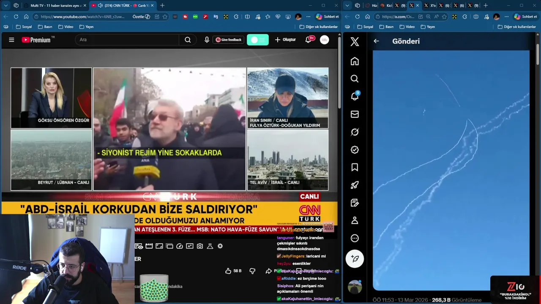
Task: Click zoom magnifier in right browser address bar
Action: point(429,16)
